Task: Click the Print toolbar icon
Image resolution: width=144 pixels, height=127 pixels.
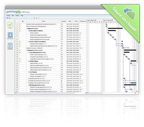Action: [10, 18]
